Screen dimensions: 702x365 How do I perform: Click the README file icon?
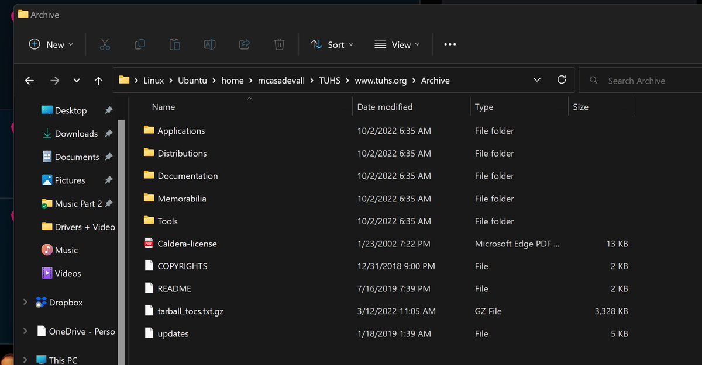click(149, 288)
